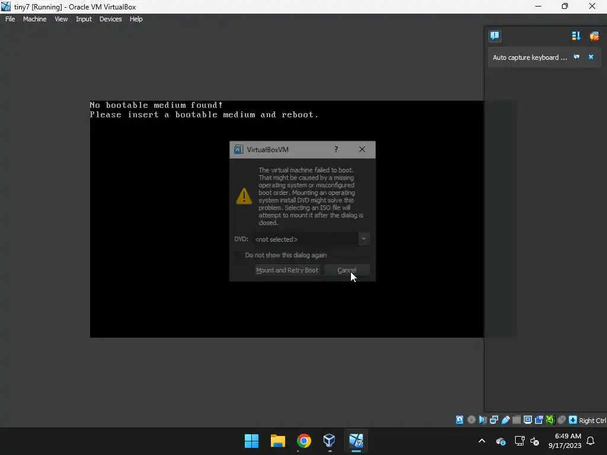Screen dimensions: 607x455
Task: Click the VirtualBox icon in title bar
Action: [6, 7]
